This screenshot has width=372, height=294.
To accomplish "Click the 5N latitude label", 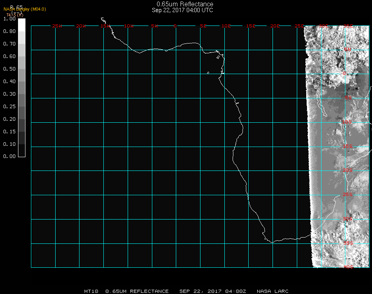I will point(348,49).
